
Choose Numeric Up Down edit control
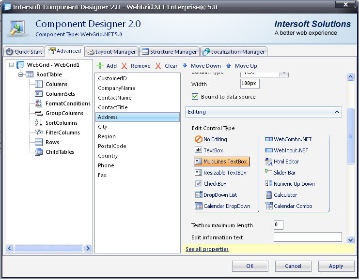290,184
